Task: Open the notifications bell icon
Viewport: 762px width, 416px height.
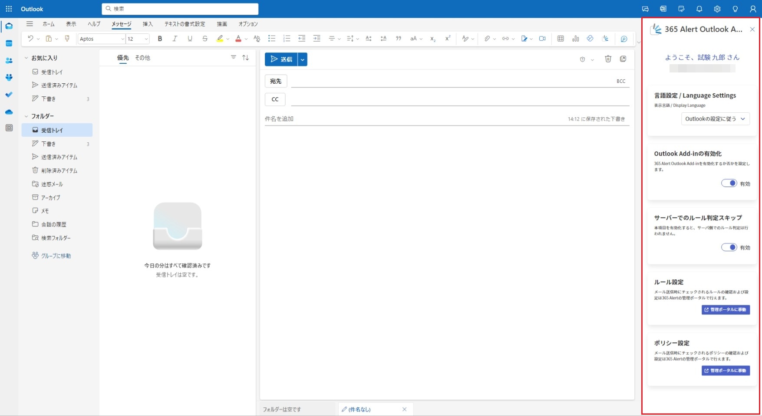Action: click(x=699, y=9)
